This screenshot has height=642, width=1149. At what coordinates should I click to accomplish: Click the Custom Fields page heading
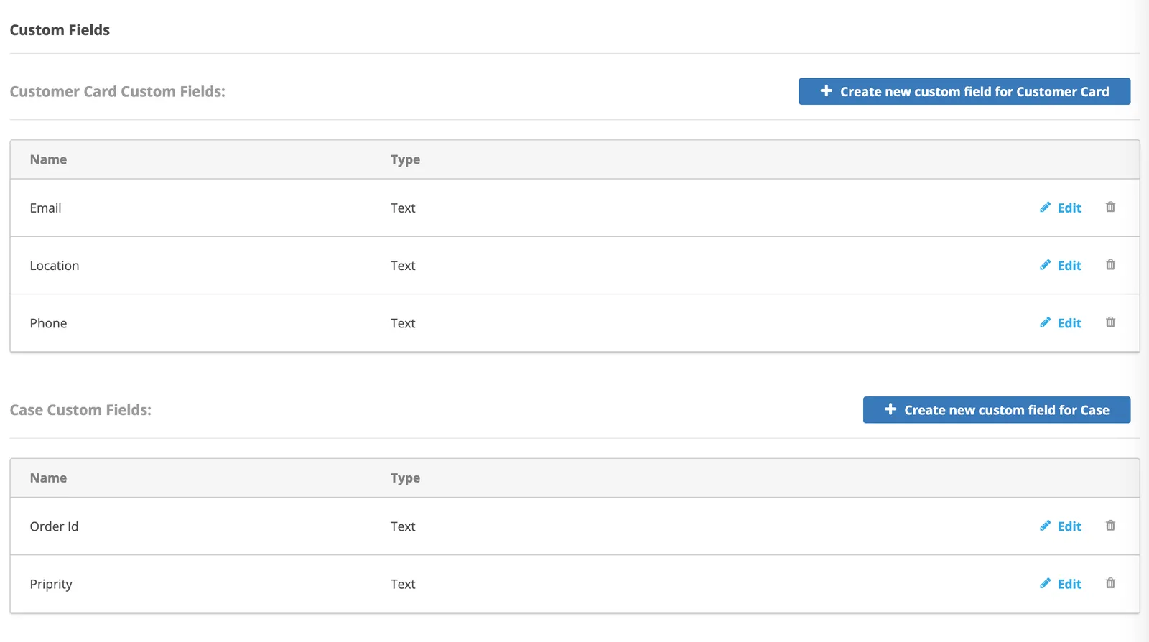click(x=60, y=30)
